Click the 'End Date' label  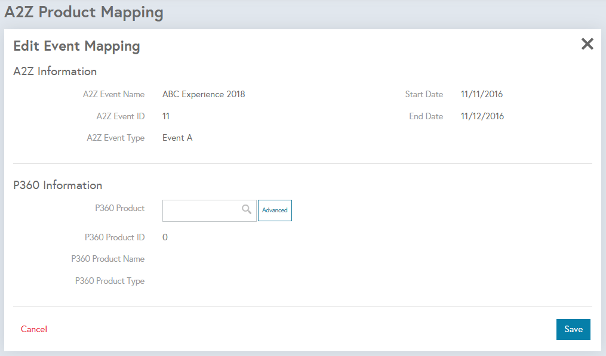[x=426, y=116]
